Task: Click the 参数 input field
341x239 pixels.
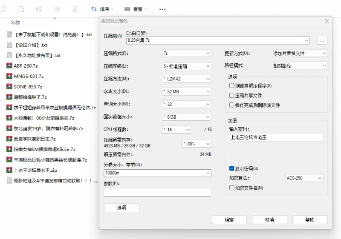Action: pyautogui.click(x=157, y=193)
